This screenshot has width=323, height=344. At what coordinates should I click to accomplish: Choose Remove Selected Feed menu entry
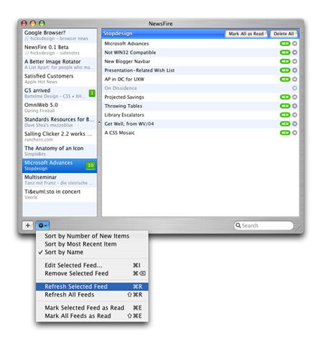[92, 274]
